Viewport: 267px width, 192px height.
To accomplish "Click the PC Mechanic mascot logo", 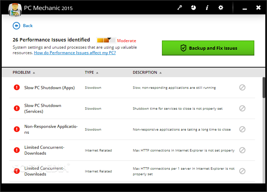I will [15, 10].
